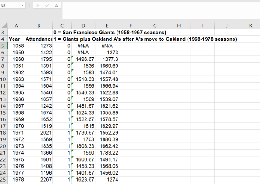Viewport: 260px width, 184px height.
Task: Select cell with value 1355.89
Action: pos(107,112)
